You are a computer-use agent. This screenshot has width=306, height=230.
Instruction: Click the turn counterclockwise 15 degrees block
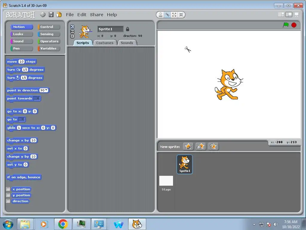pyautogui.click(x=25, y=78)
